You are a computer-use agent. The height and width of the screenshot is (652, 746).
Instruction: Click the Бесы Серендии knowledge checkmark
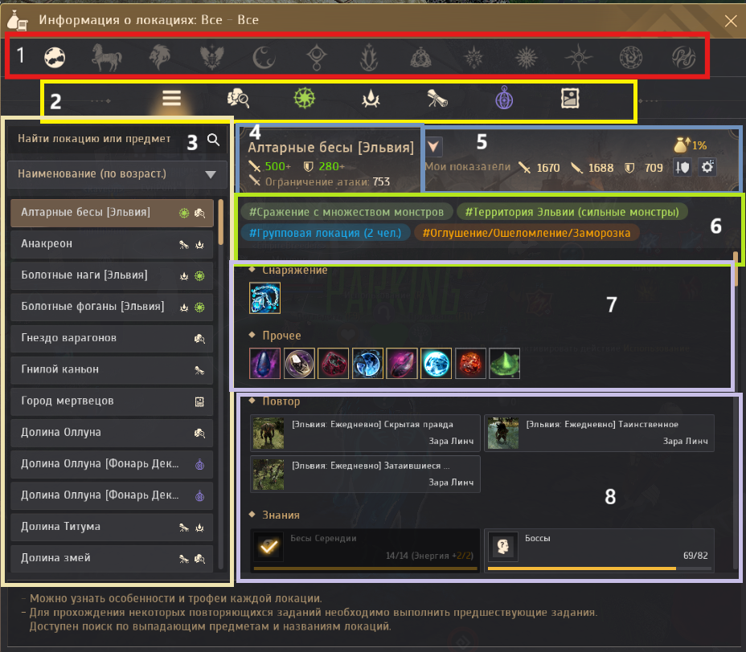pos(268,547)
